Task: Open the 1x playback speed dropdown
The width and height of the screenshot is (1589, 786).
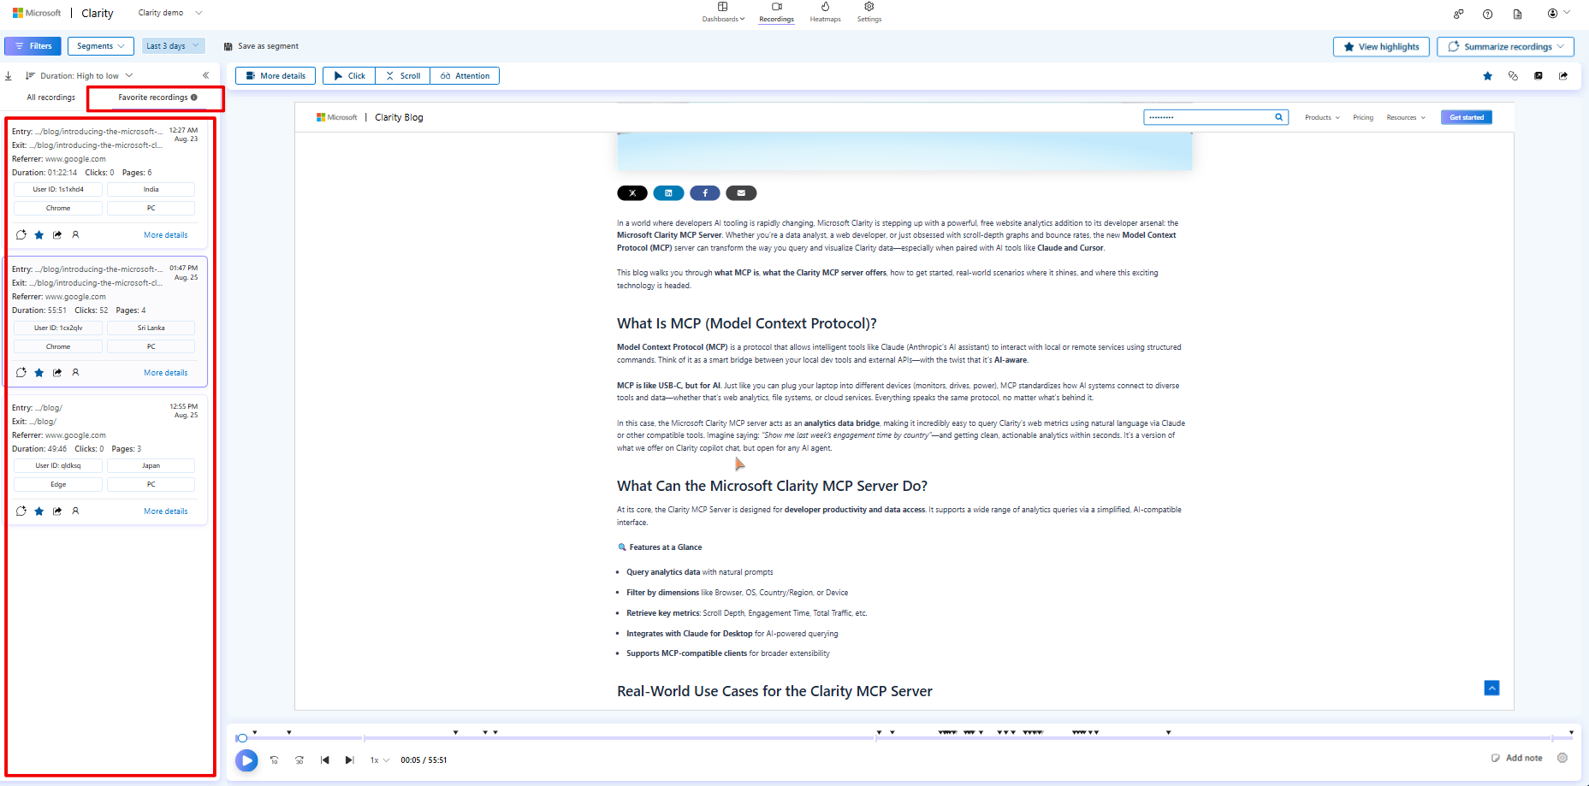Action: 379,760
